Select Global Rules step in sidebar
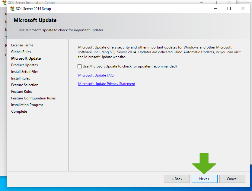Viewport: 252px width, 191px height. pyautogui.click(x=21, y=52)
